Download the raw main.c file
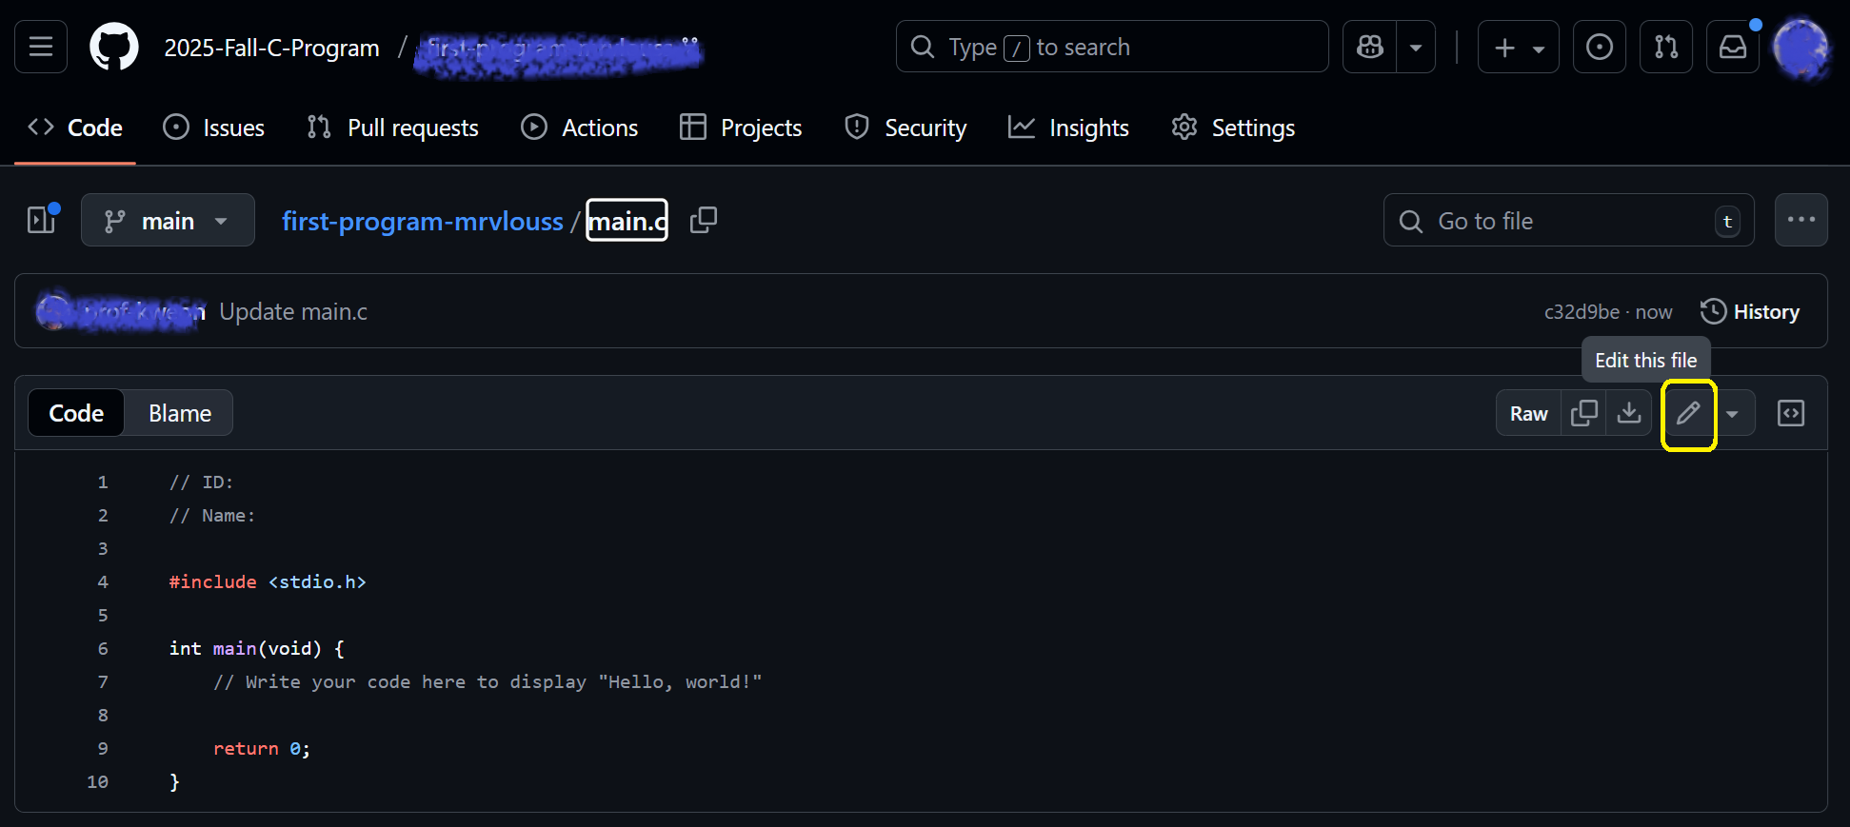 coord(1629,413)
